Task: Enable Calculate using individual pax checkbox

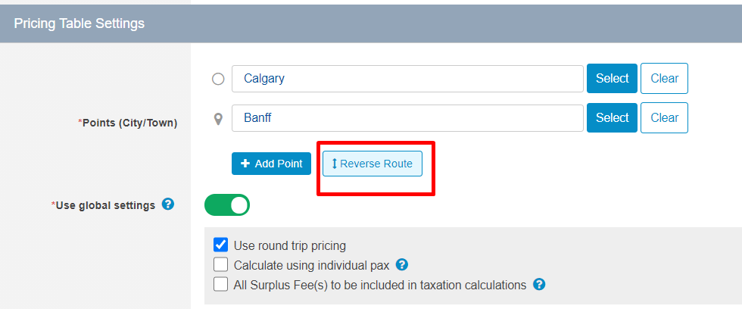Action: pos(221,265)
